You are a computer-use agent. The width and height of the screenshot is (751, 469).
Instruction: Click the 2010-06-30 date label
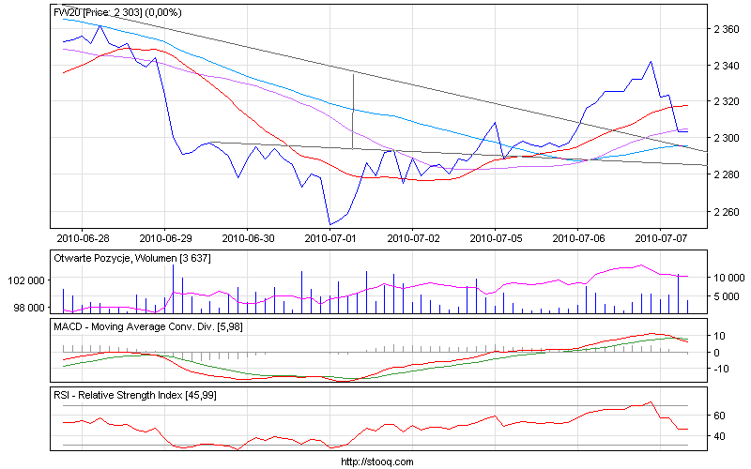point(248,238)
